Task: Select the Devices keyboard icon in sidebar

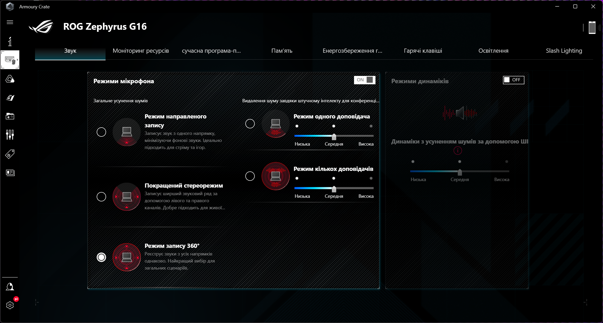Action: coord(10,59)
